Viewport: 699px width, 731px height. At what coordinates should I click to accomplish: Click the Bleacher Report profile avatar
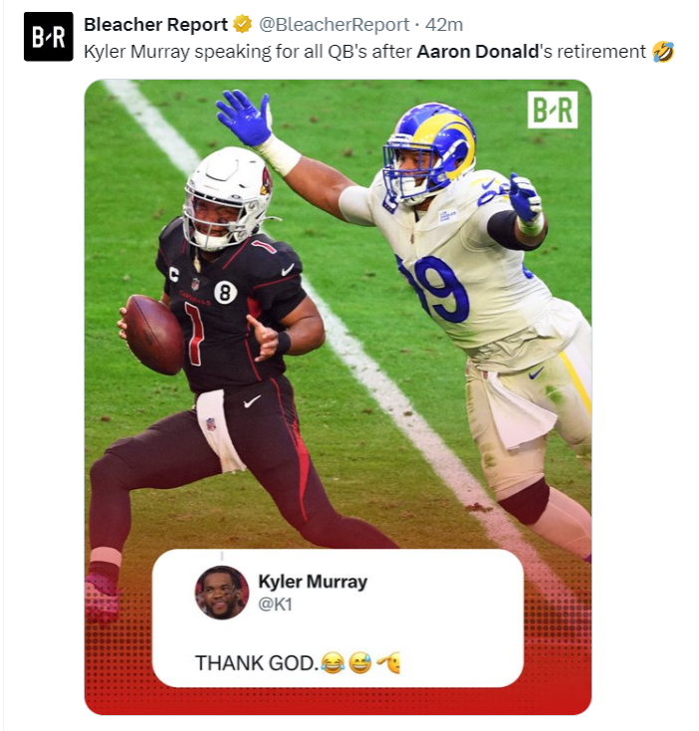[x=49, y=37]
